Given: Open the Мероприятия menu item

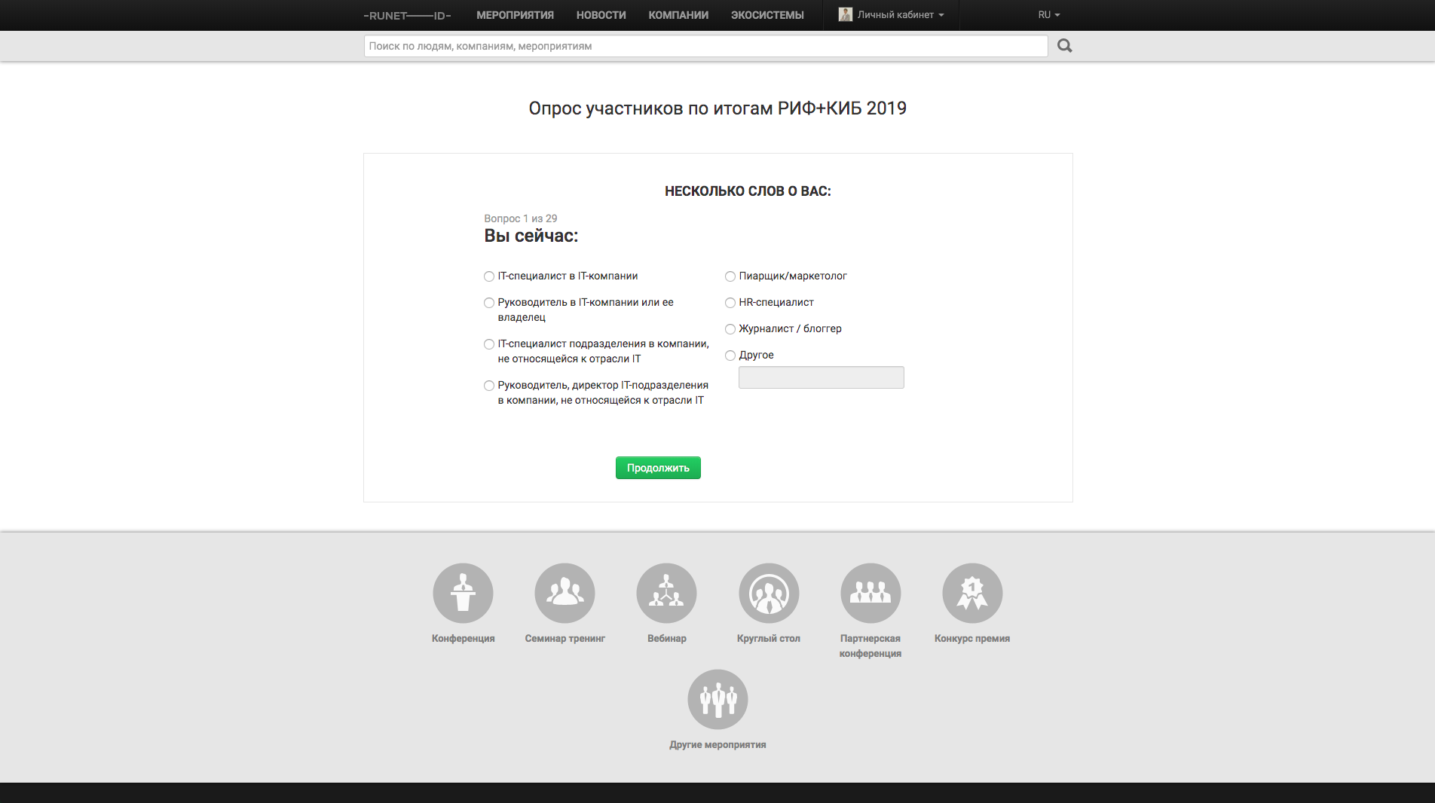Looking at the screenshot, I should tap(515, 15).
